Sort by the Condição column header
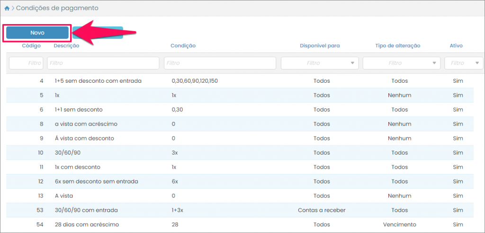 tap(183, 46)
